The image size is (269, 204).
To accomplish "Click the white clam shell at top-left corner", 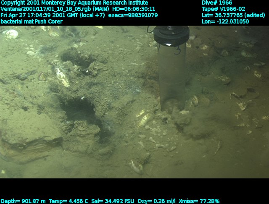I will [11, 34].
